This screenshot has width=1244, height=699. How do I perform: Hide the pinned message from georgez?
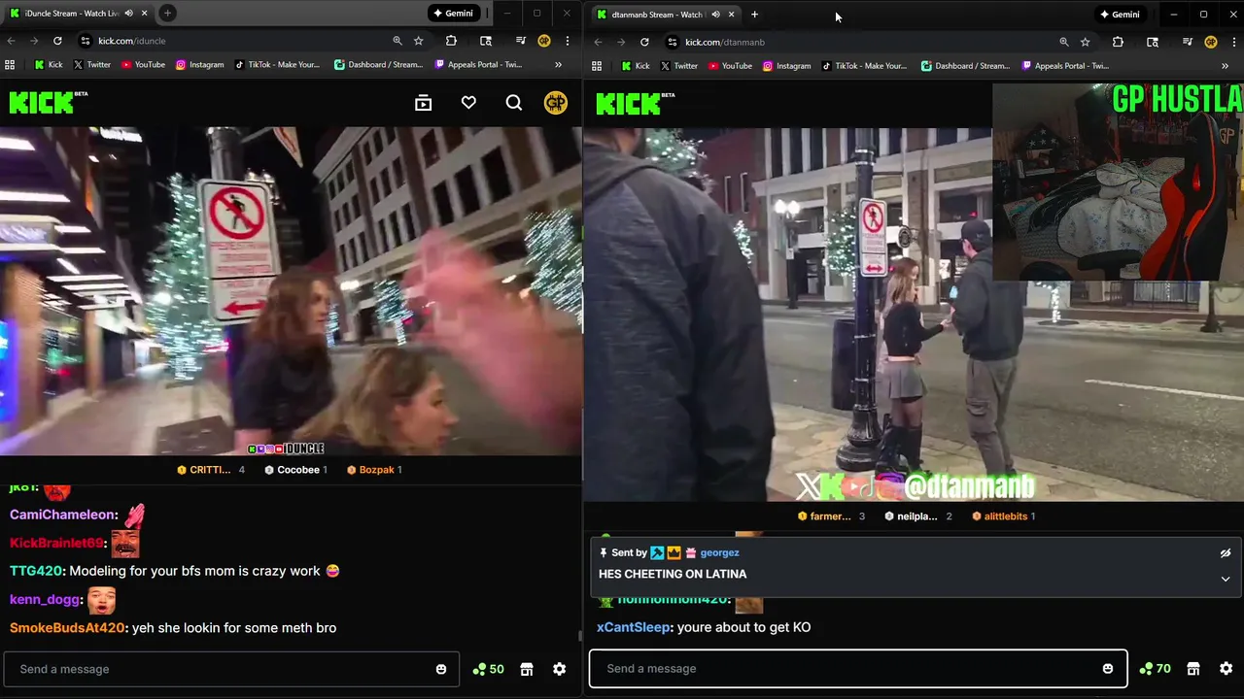[1226, 552]
